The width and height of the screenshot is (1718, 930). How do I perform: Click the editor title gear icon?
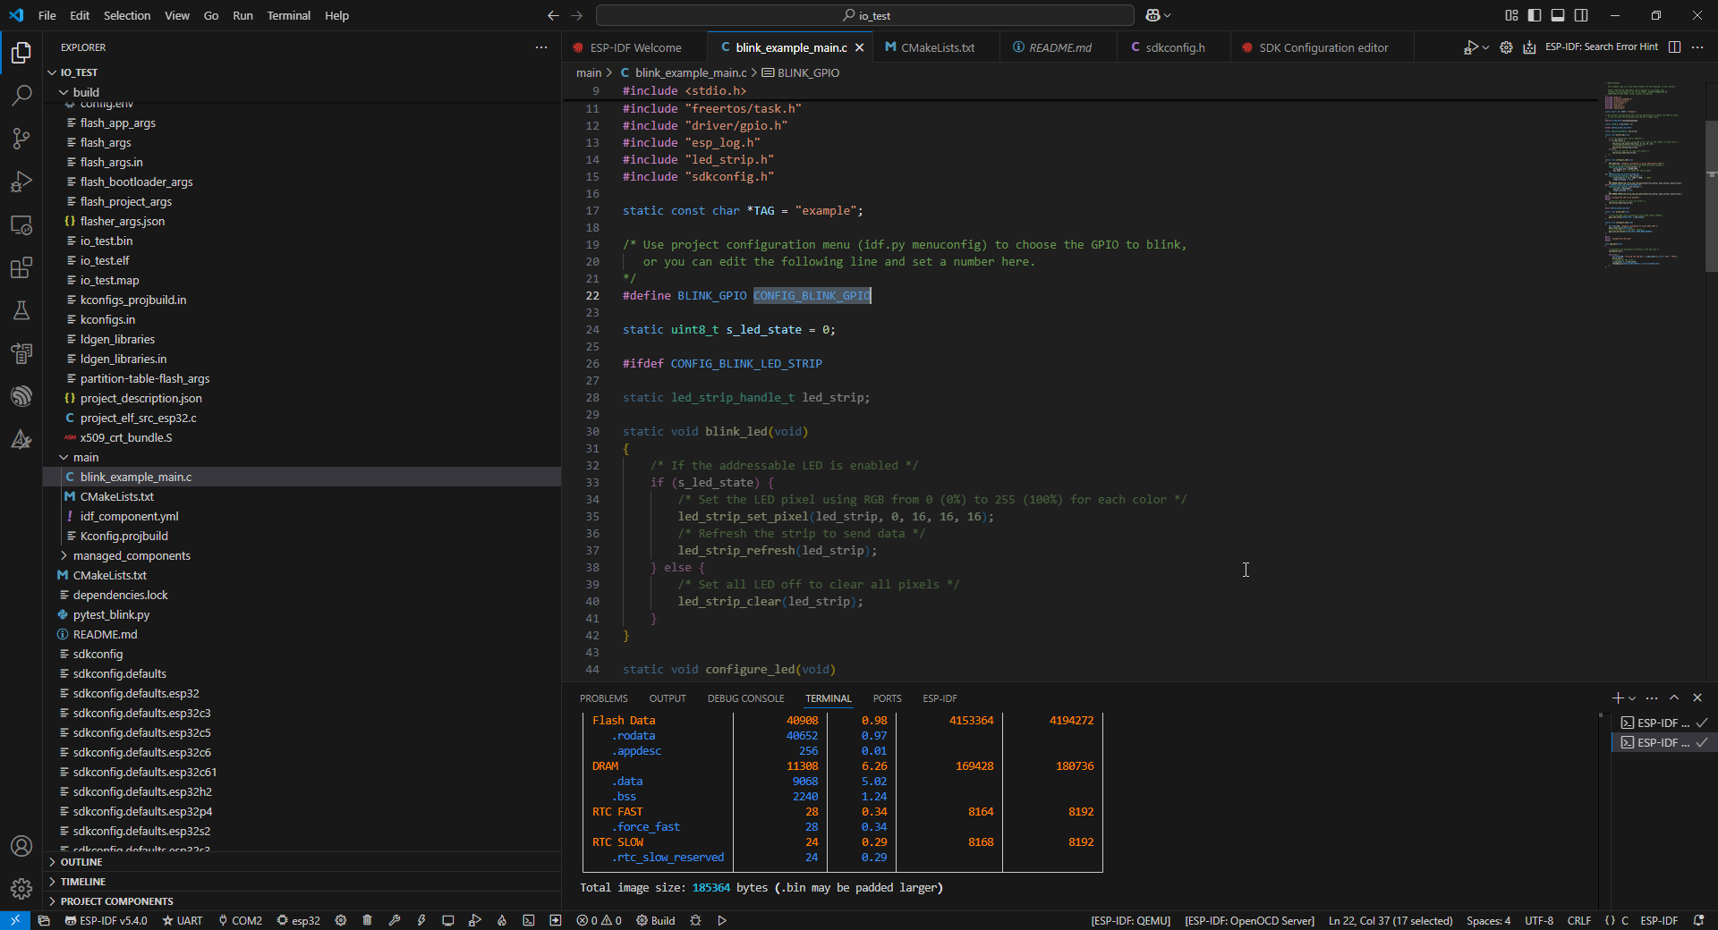[x=1506, y=47]
